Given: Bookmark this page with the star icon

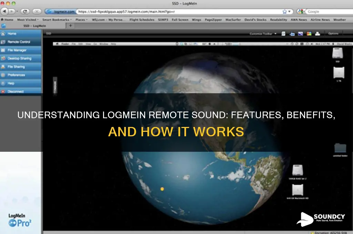Looking at the screenshot, I should [284, 11].
